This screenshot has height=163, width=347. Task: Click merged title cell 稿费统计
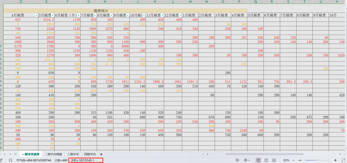pos(125,11)
